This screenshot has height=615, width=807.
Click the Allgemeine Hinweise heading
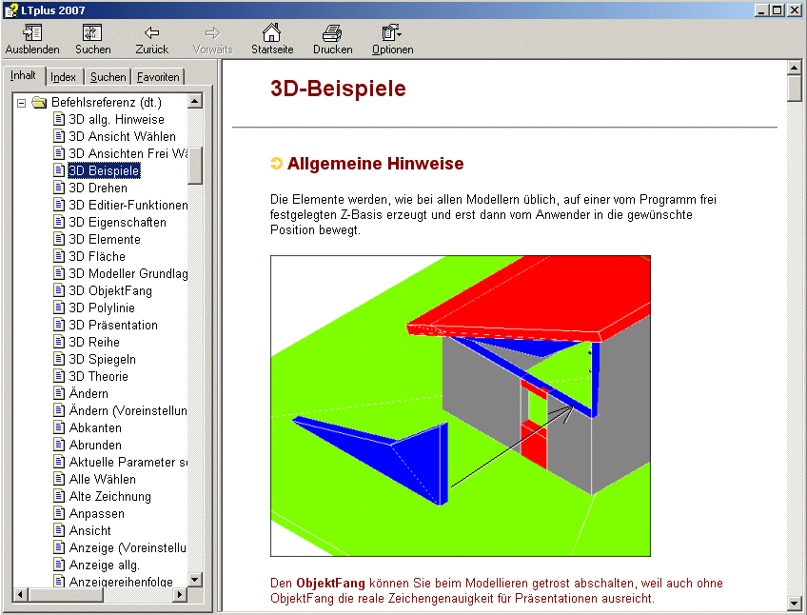click(x=375, y=164)
